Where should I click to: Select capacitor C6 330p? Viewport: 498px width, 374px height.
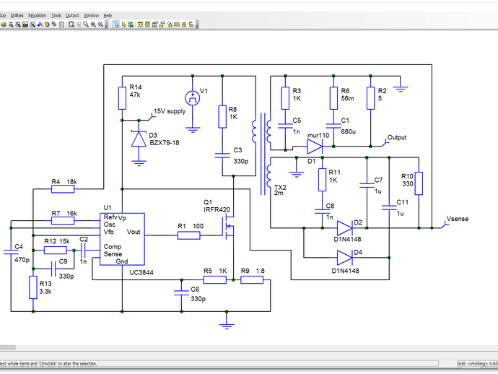click(181, 293)
